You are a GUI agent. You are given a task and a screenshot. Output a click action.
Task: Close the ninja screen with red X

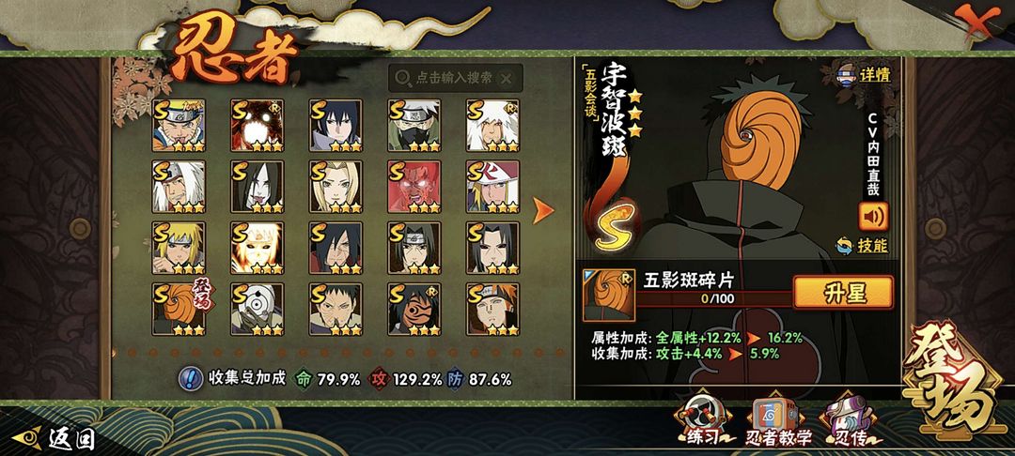pyautogui.click(x=975, y=22)
